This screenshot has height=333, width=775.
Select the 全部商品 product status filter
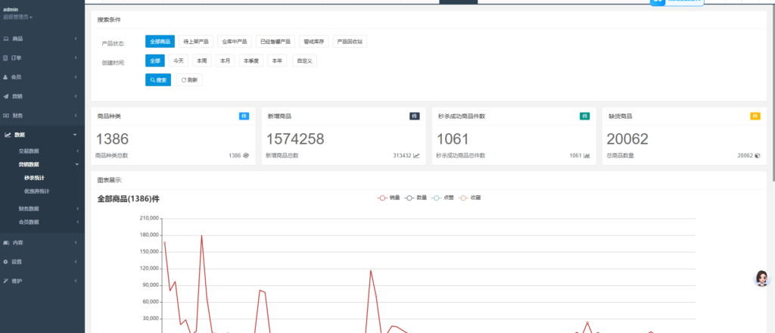pyautogui.click(x=160, y=42)
